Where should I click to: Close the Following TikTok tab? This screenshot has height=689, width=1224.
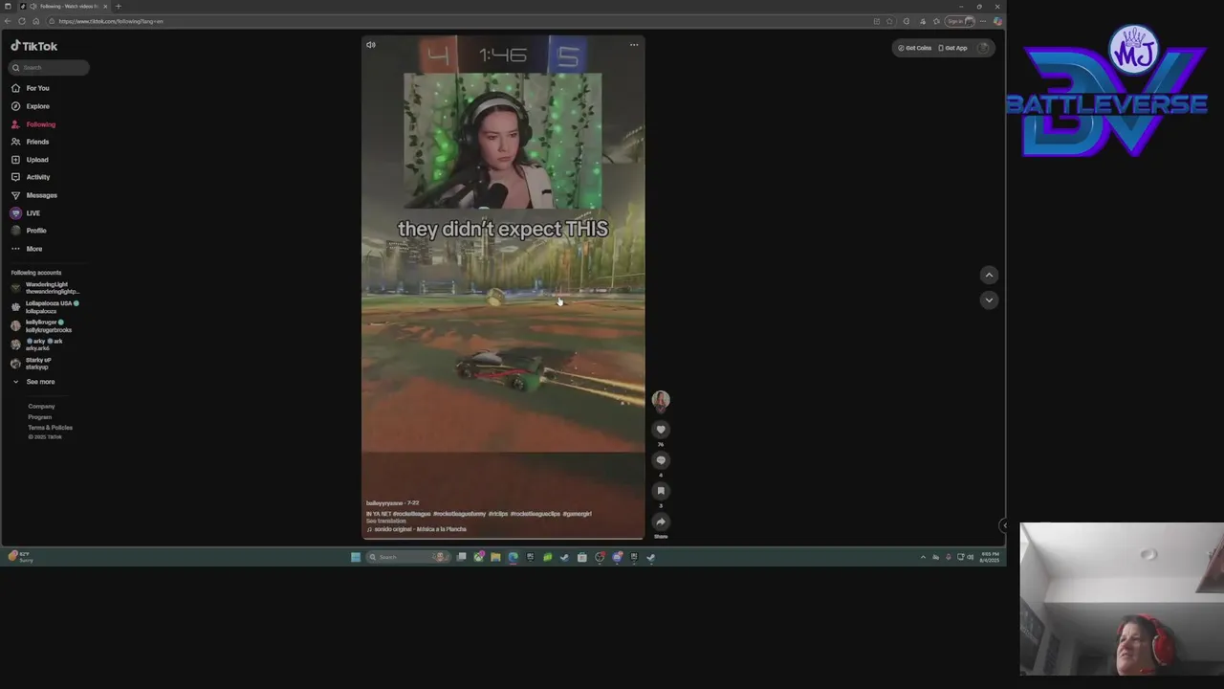(106, 6)
